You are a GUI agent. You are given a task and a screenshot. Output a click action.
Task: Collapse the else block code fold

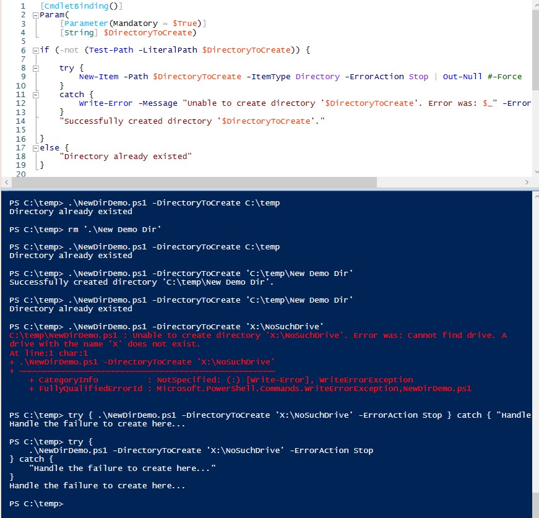(35, 147)
